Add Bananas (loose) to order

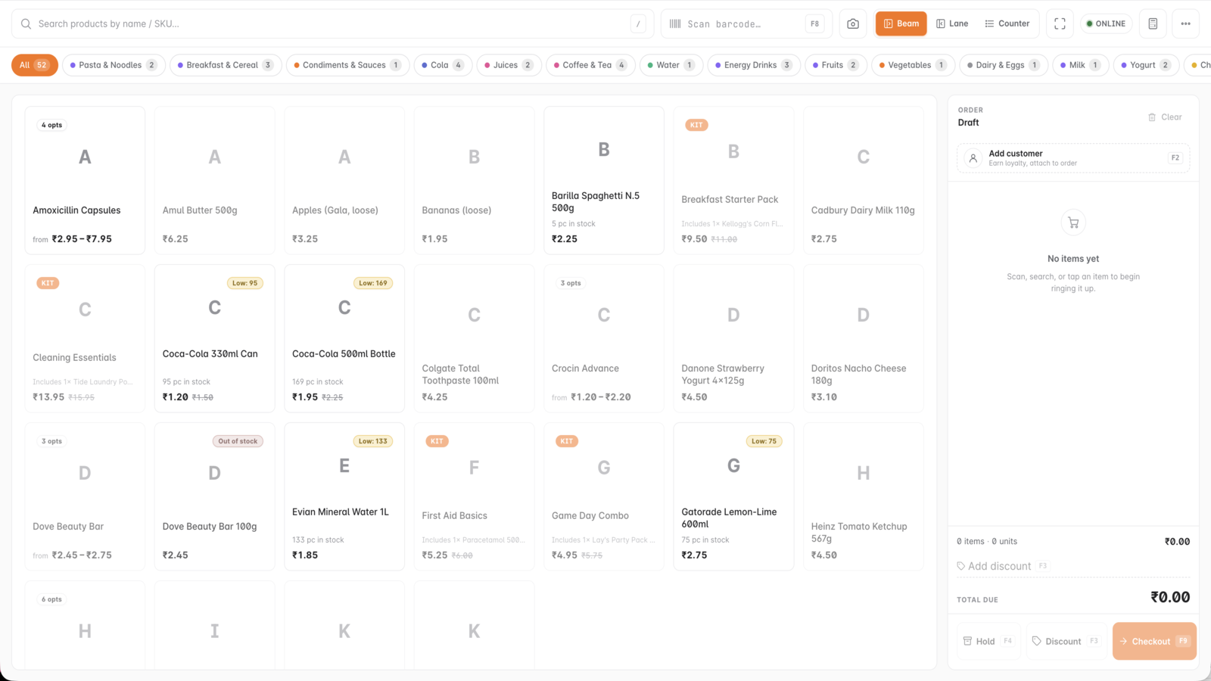pos(474,180)
